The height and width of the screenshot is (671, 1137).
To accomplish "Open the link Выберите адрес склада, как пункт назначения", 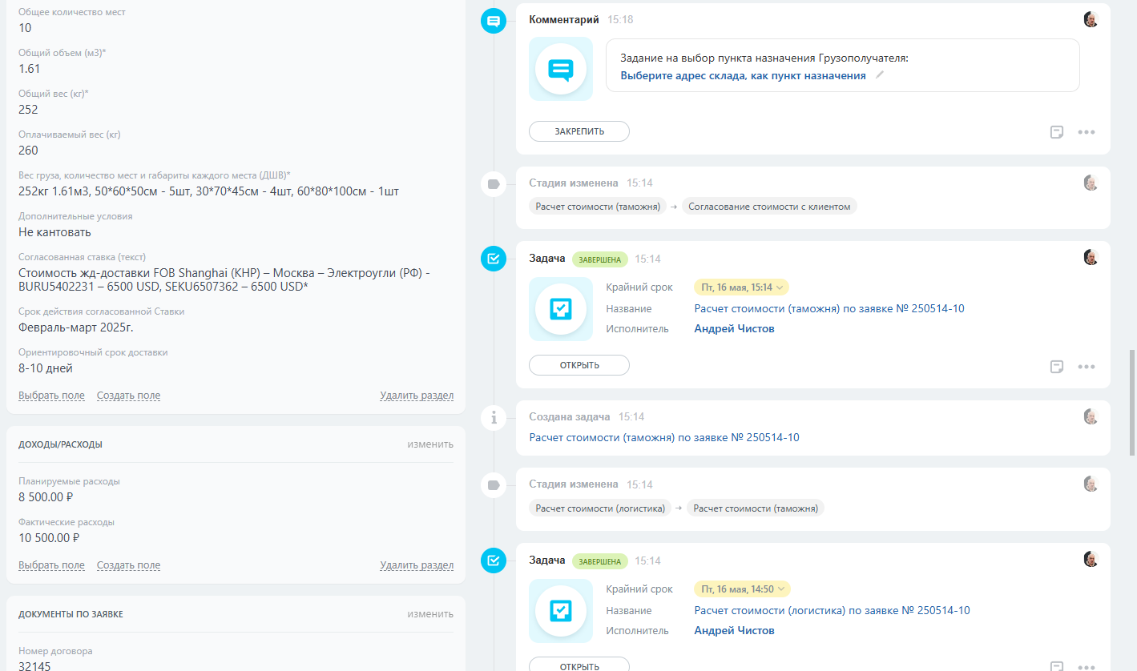I will [x=743, y=75].
